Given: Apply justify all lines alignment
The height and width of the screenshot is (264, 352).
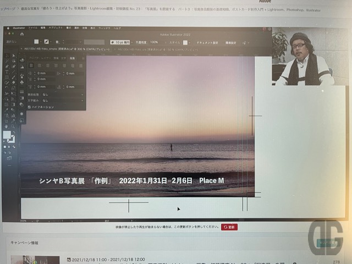Looking at the screenshot, I should click(x=81, y=65).
